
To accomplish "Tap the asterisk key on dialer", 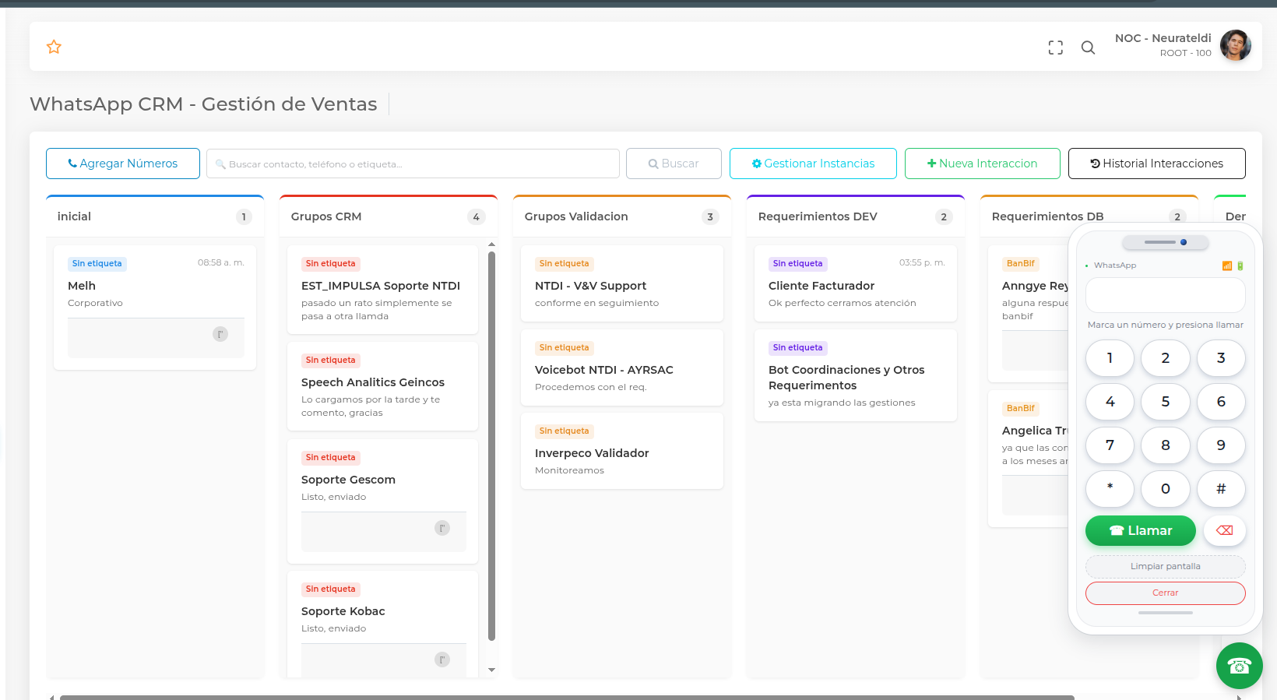I will pos(1110,489).
